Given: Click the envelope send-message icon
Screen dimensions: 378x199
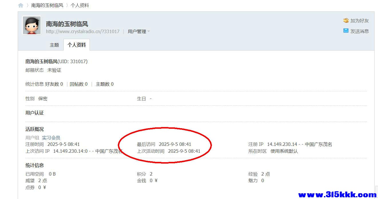Looking at the screenshot, I should (x=346, y=31).
